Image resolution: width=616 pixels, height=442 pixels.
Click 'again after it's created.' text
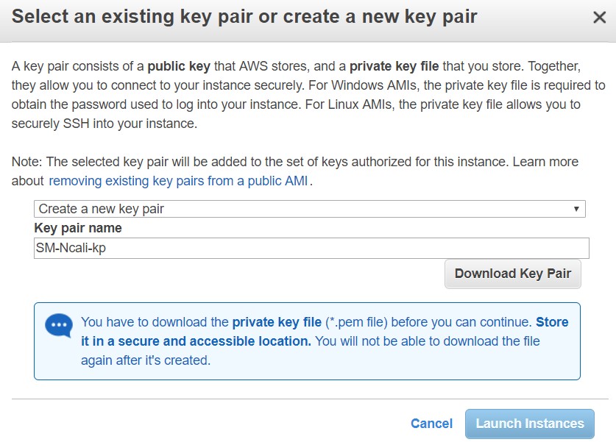coord(146,360)
